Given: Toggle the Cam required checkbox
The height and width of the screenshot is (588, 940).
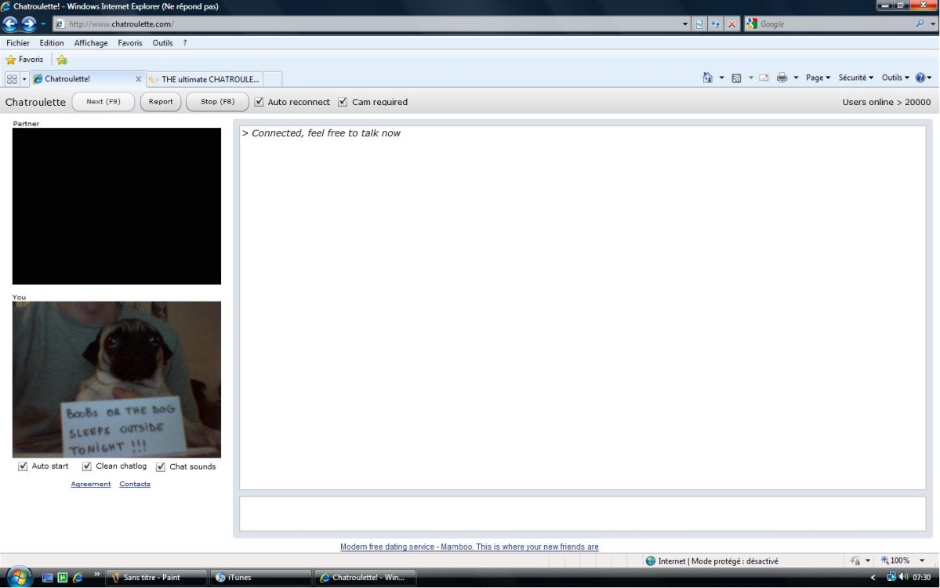Looking at the screenshot, I should [343, 102].
